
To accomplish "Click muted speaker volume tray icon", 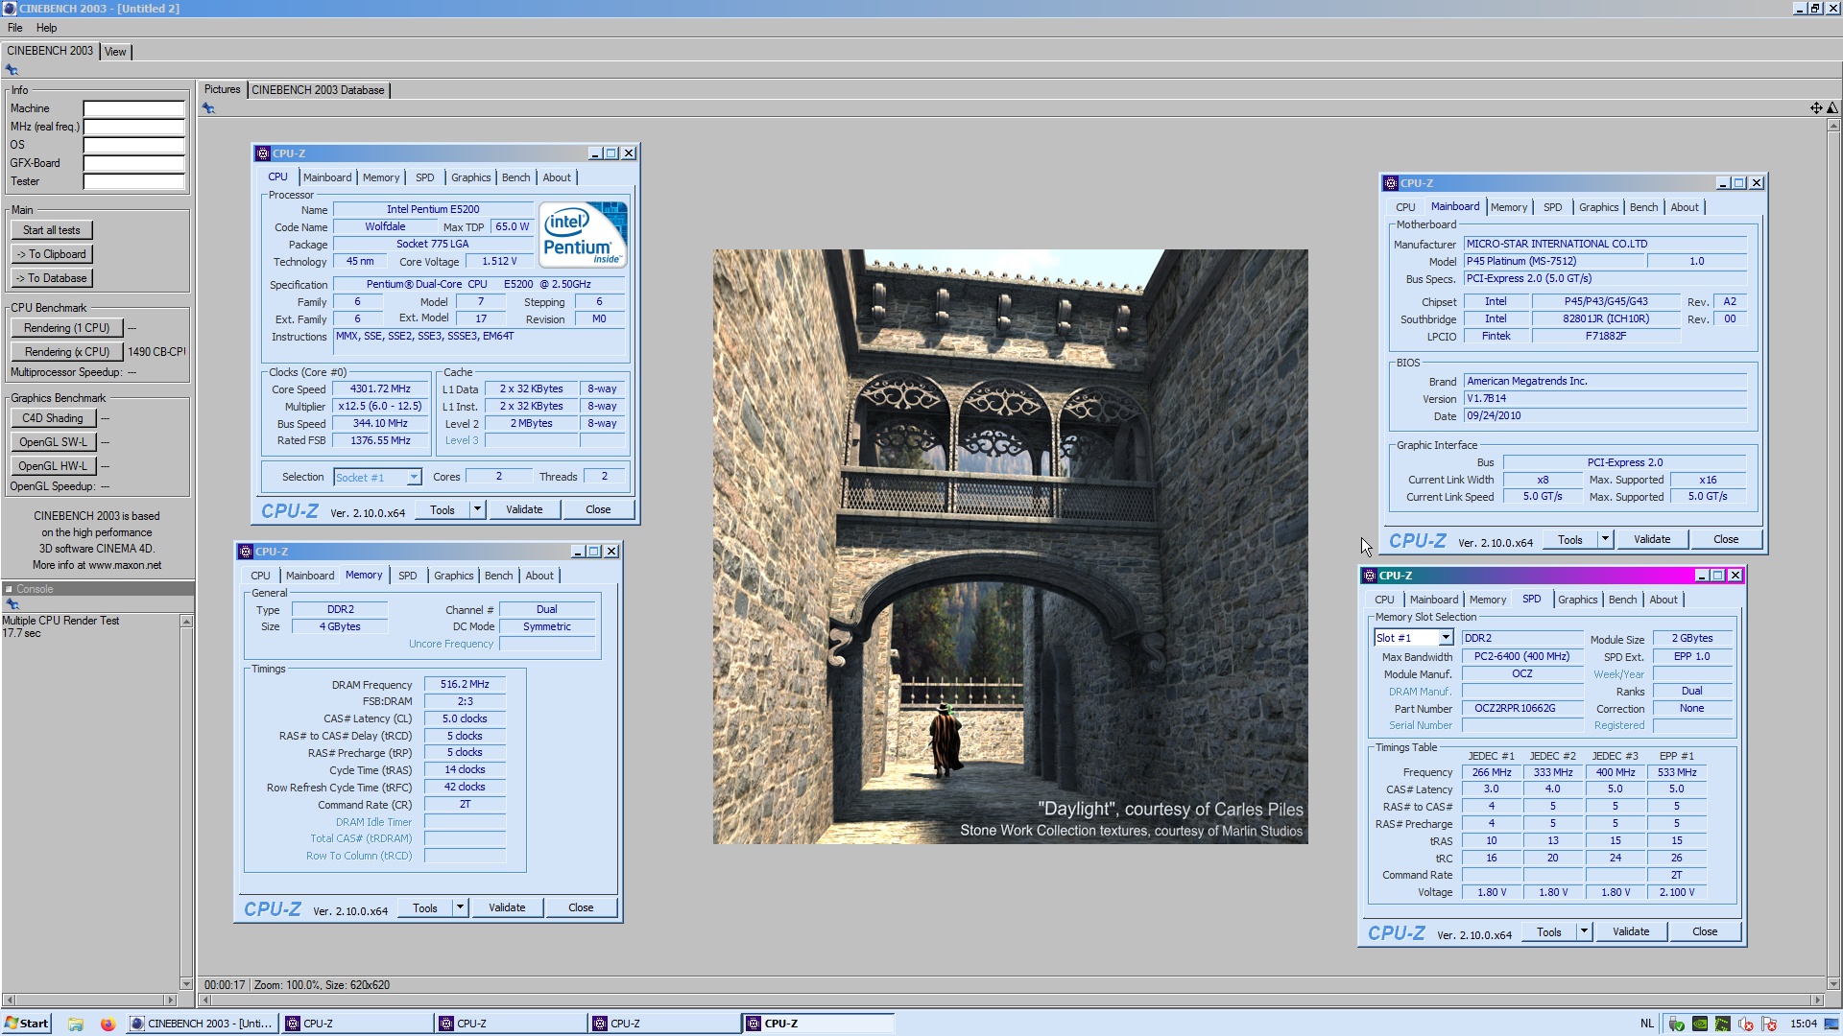I will 1746,1024.
